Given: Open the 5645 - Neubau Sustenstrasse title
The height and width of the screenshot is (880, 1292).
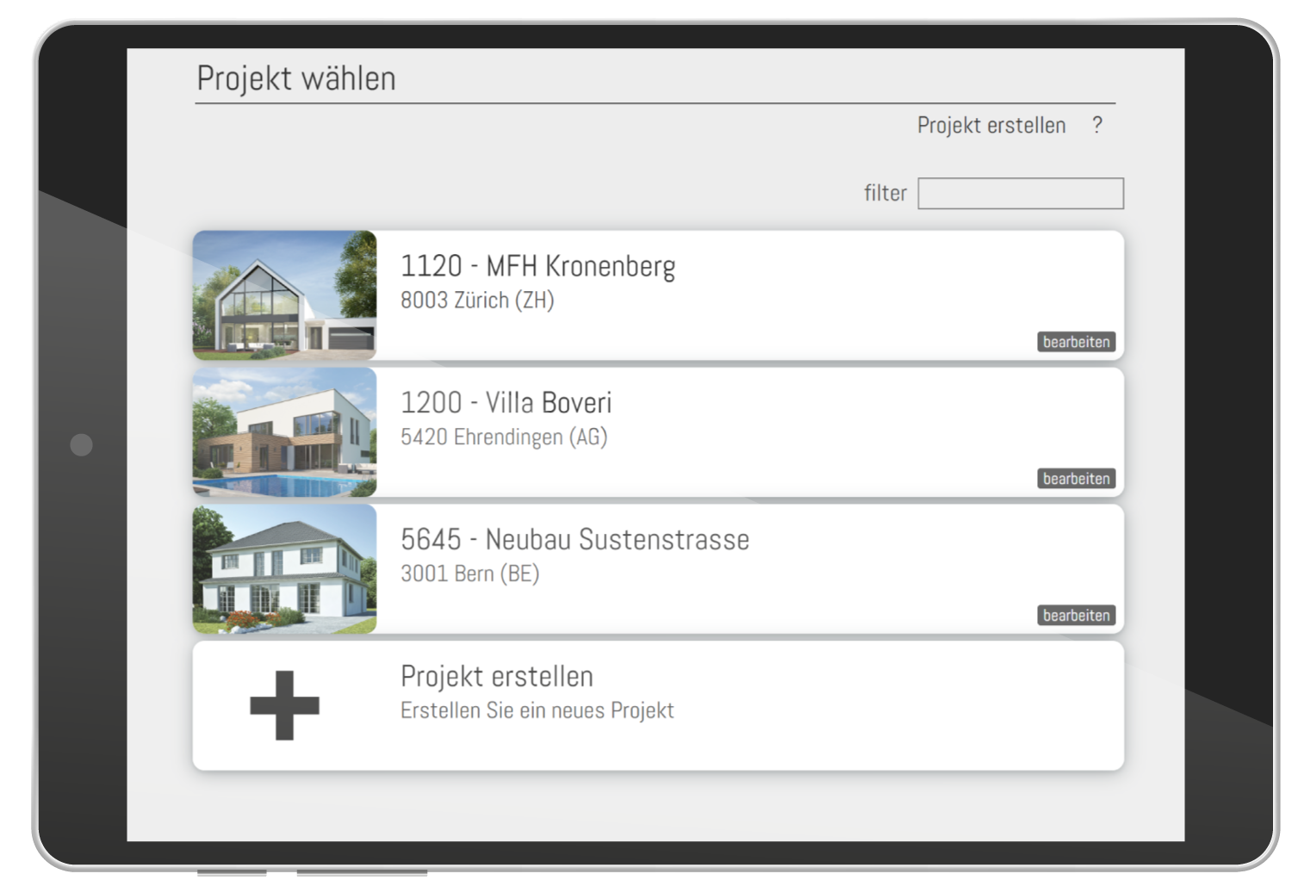Looking at the screenshot, I should tap(575, 539).
